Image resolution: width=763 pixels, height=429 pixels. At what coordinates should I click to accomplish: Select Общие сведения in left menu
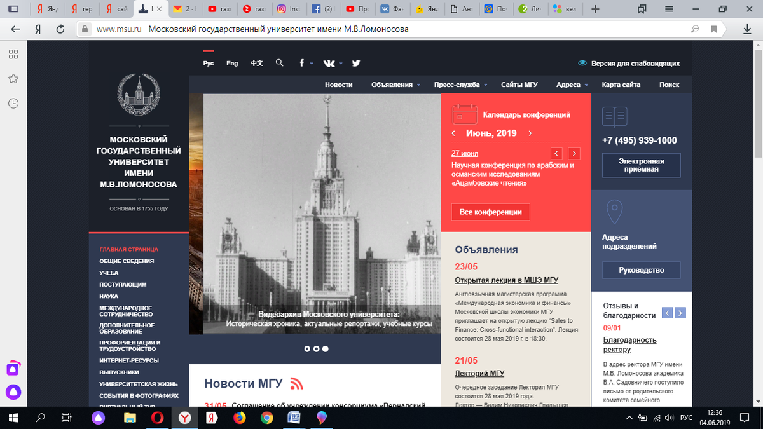(x=127, y=261)
